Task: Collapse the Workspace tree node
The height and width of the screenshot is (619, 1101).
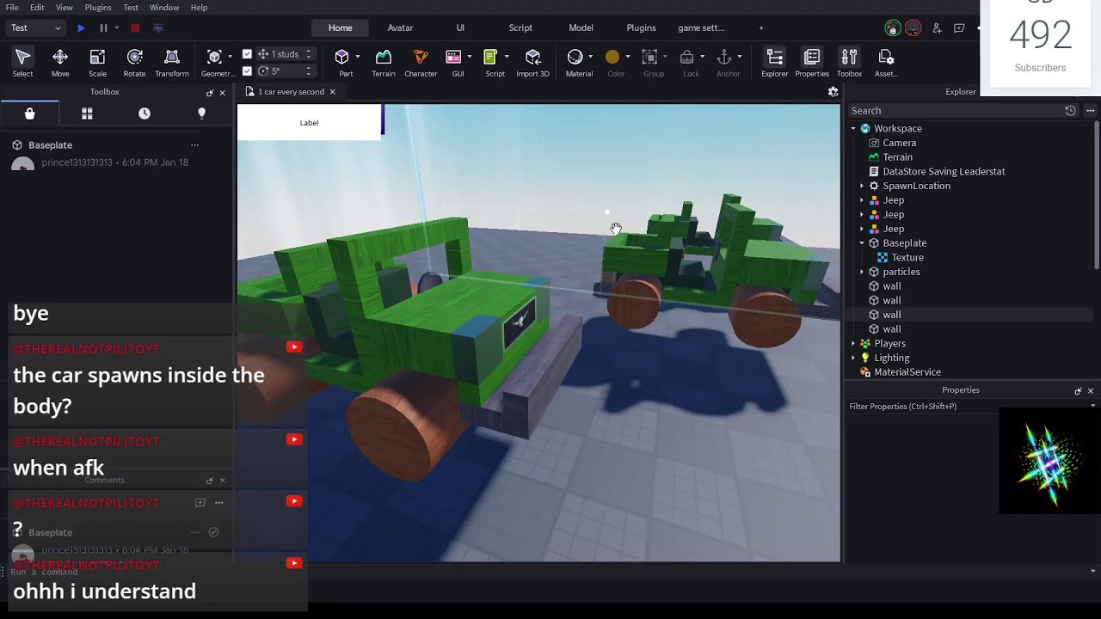Action: click(x=854, y=129)
